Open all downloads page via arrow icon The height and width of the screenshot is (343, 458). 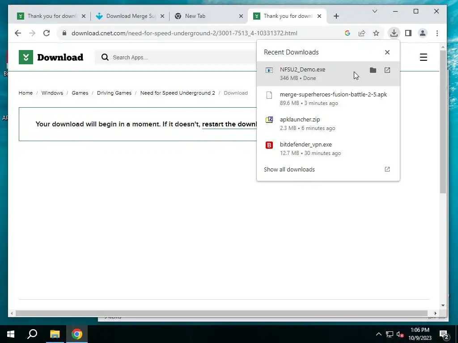387,169
